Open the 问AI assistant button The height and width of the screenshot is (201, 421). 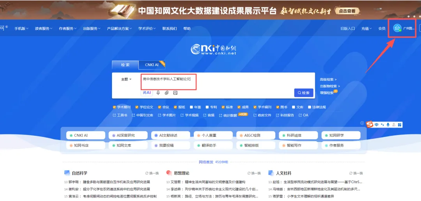click(x=147, y=93)
